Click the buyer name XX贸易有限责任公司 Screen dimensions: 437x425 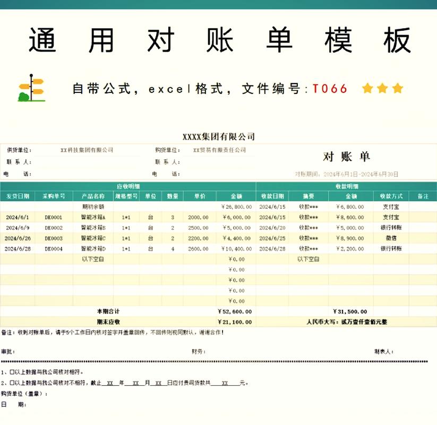219,150
